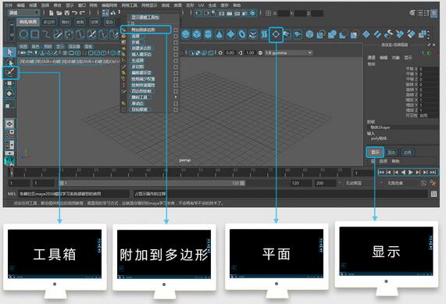Click the open scene folder icon
446x304 pixels.
coord(59,13)
